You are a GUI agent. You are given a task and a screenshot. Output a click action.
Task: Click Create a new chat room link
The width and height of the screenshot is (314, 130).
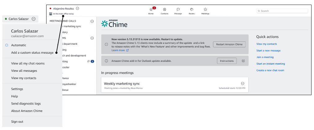click(270, 70)
